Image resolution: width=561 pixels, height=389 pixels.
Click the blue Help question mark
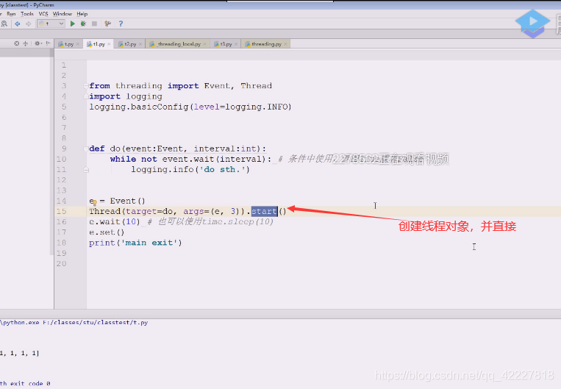pyautogui.click(x=121, y=24)
